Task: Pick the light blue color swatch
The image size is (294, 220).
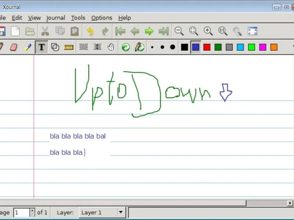Action: (240, 47)
